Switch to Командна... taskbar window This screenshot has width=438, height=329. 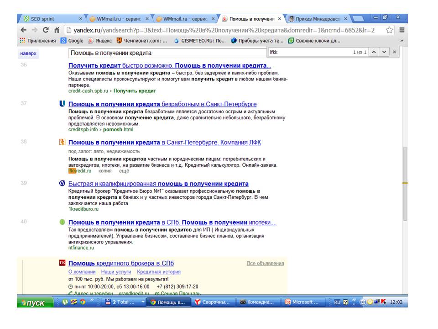[x=258, y=302]
